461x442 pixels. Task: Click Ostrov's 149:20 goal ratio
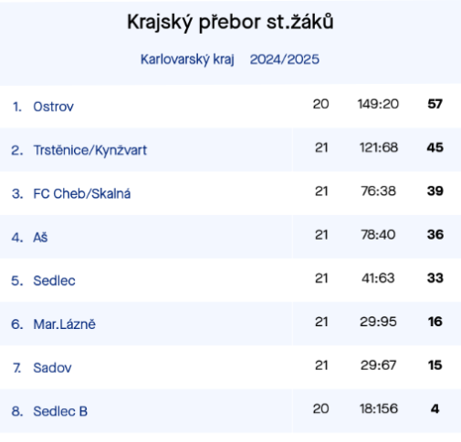pyautogui.click(x=378, y=104)
